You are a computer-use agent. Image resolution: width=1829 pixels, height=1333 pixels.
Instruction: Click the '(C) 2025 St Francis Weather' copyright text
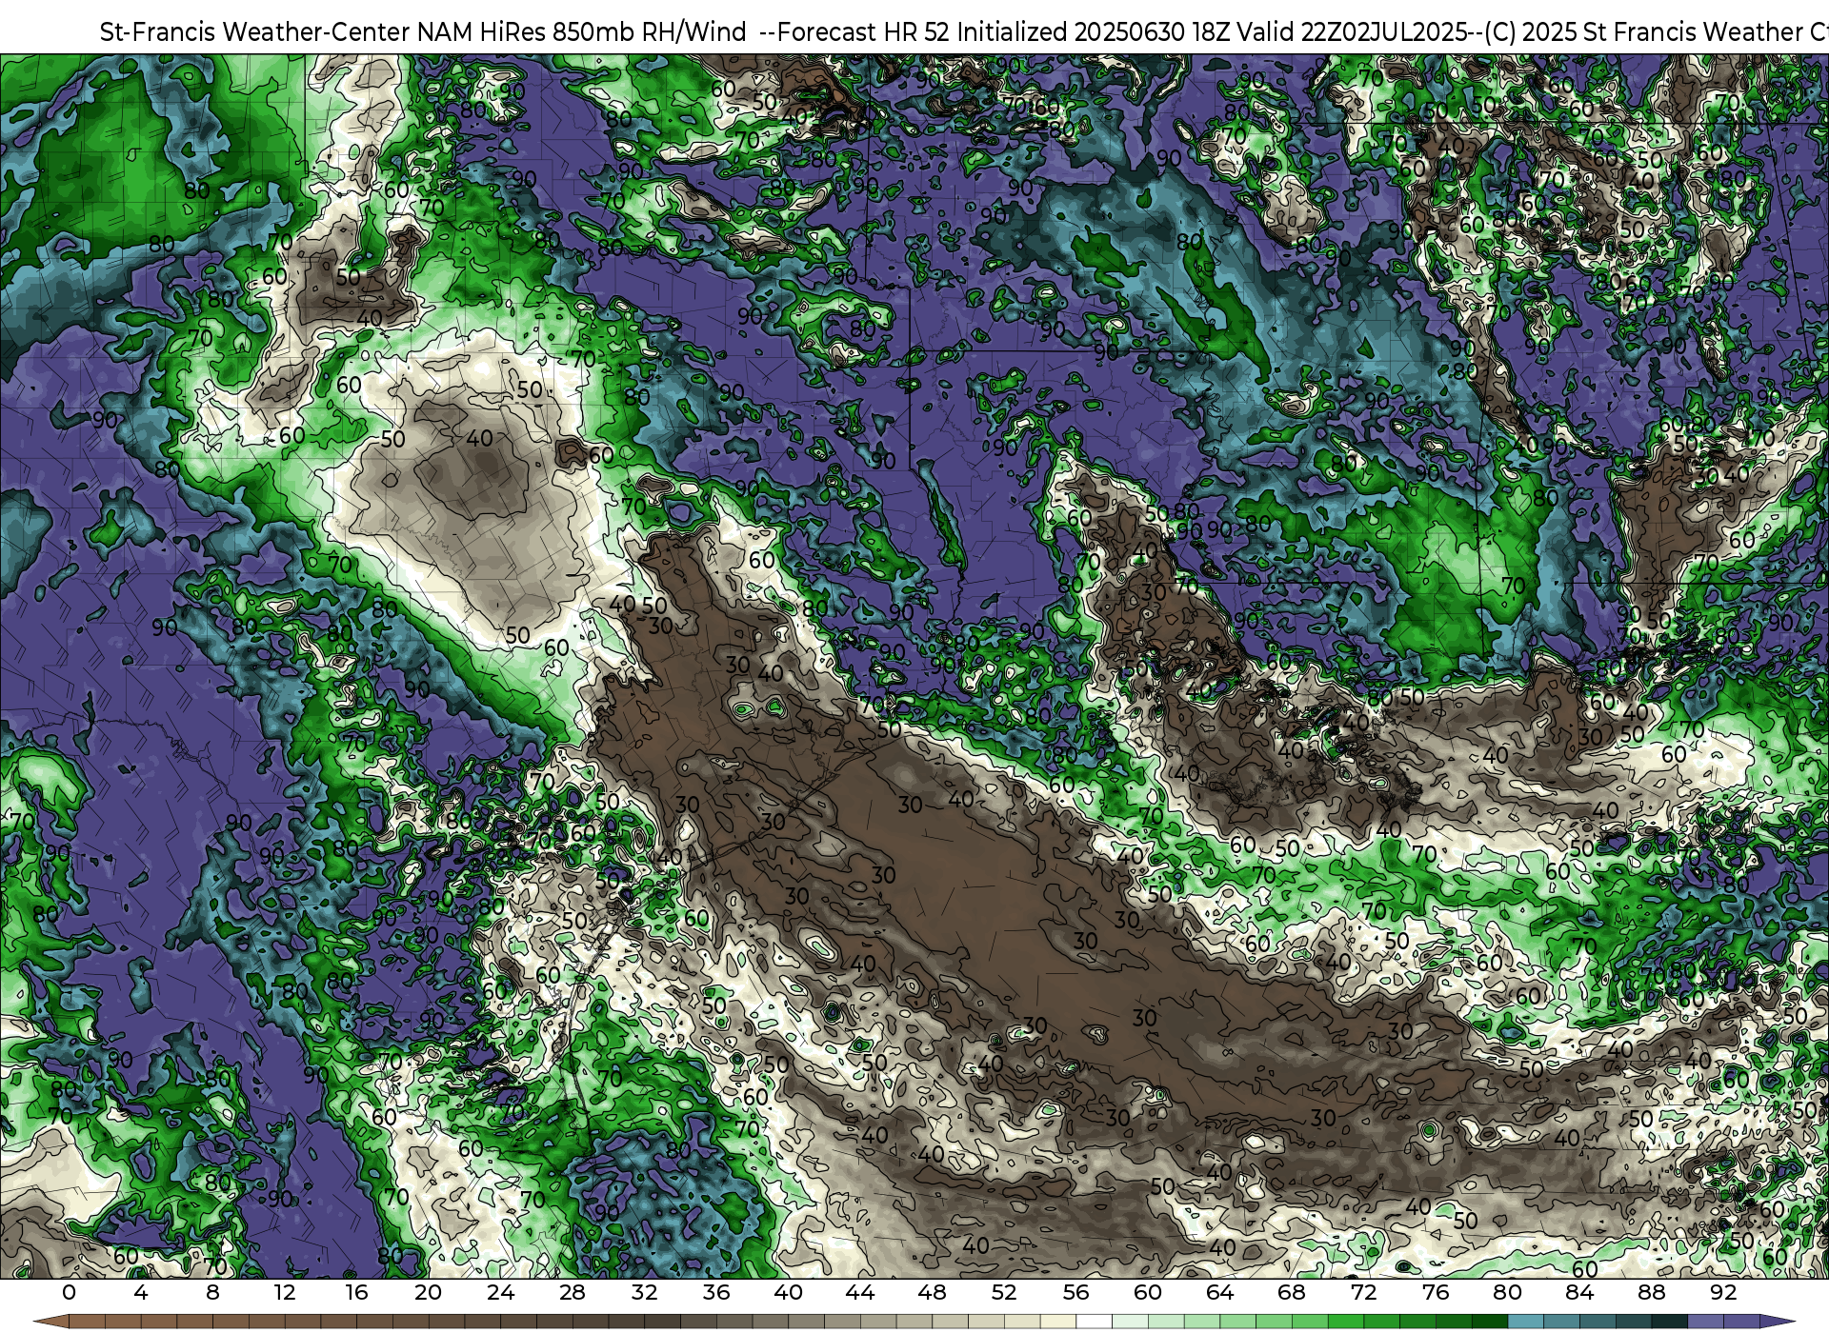[x=1644, y=31]
